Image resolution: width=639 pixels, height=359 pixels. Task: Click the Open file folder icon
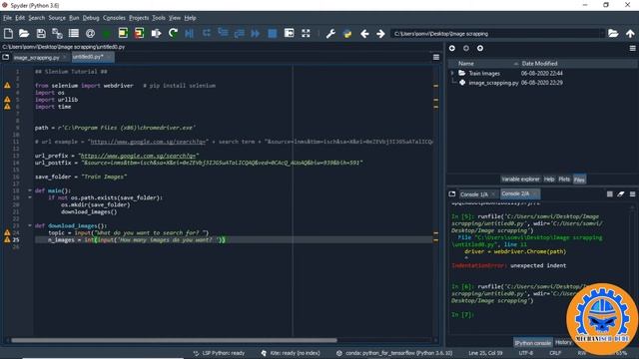pyautogui.click(x=24, y=33)
